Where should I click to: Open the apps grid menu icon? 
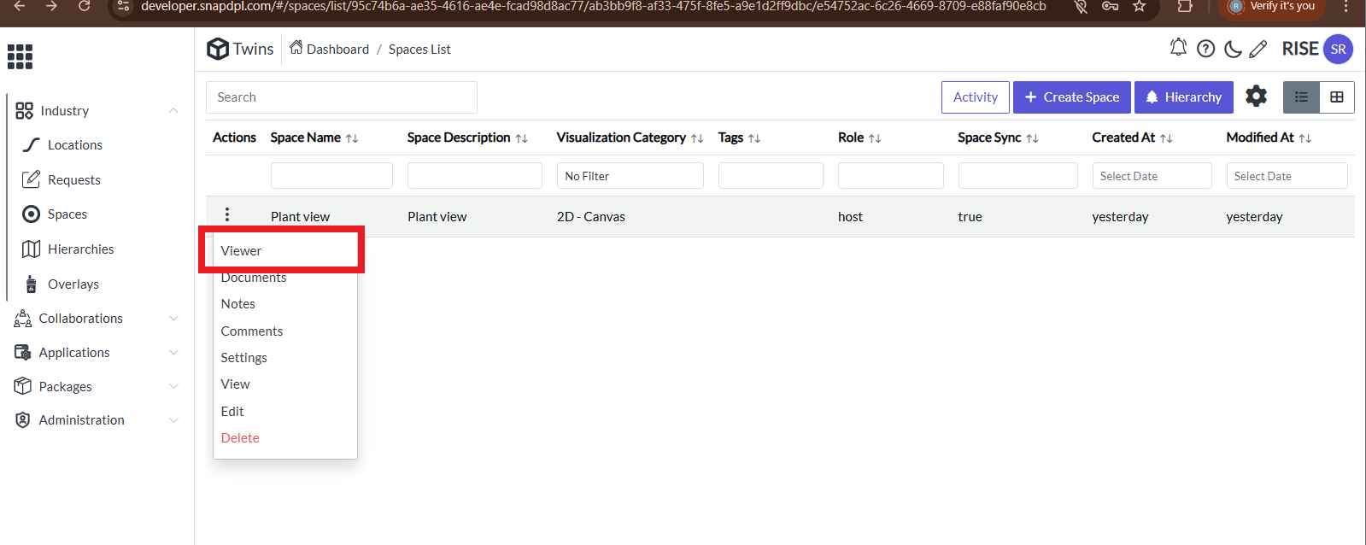[x=20, y=56]
